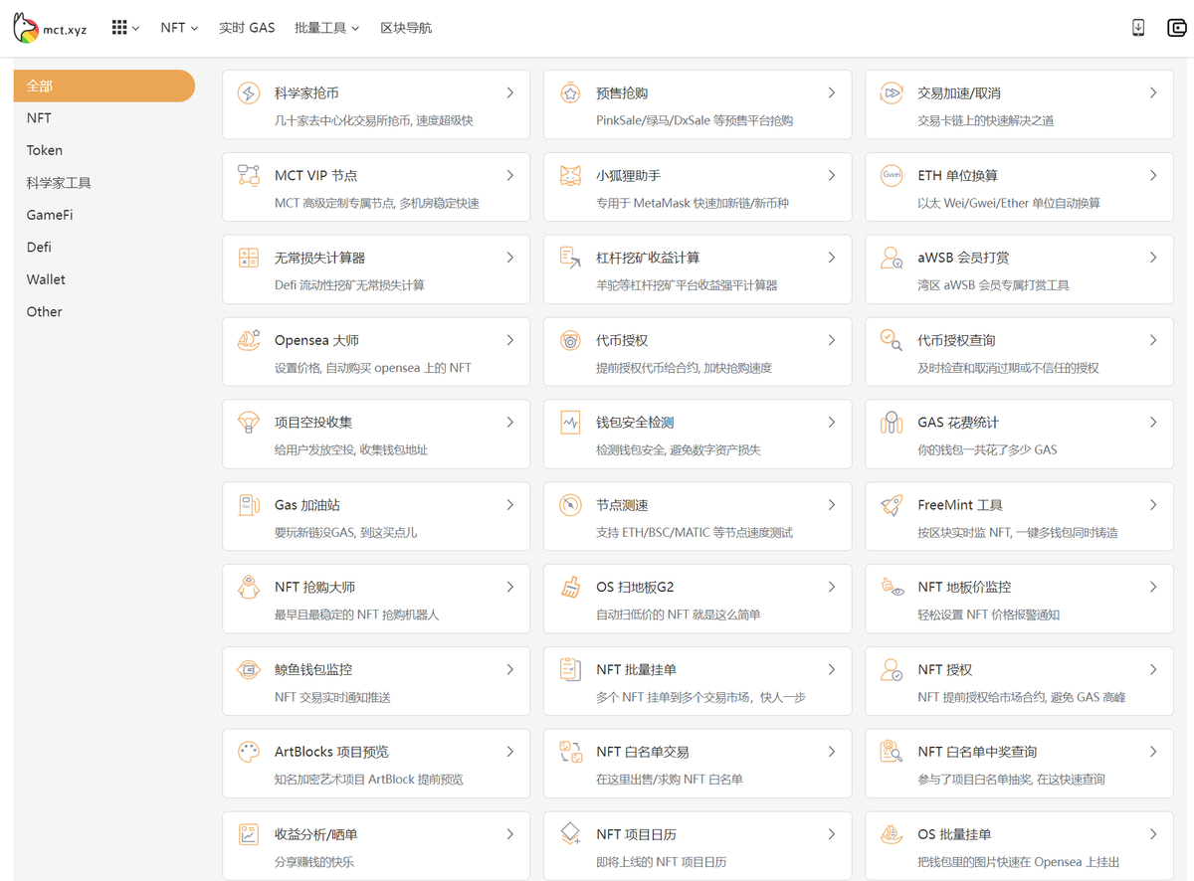This screenshot has width=1194, height=881.
Task: Open 实时 GAS in top navigation
Action: click(x=247, y=28)
